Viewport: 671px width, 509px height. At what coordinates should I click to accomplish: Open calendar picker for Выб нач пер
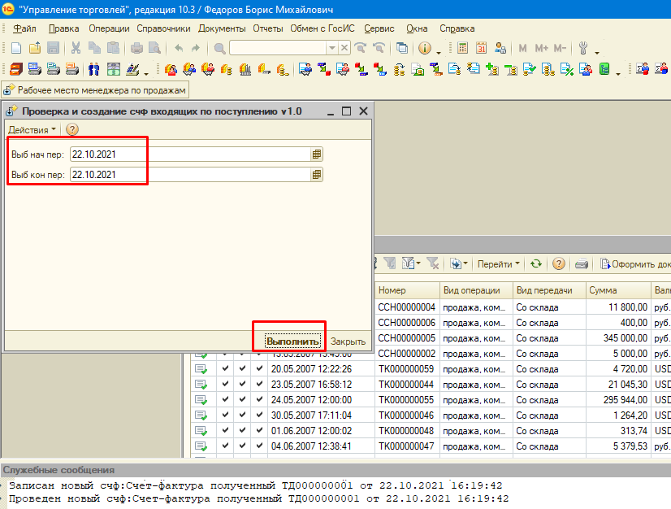click(317, 154)
